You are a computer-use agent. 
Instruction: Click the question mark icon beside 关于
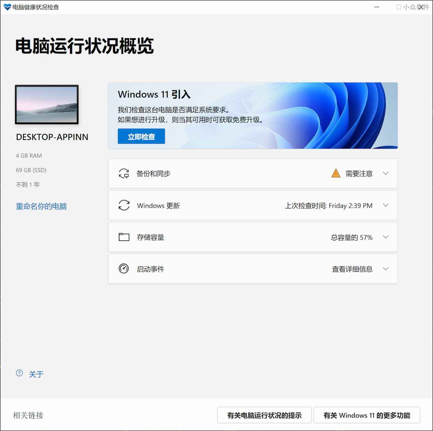pyautogui.click(x=19, y=373)
